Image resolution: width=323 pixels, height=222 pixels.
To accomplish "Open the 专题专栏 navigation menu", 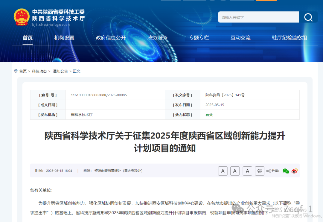I will pos(199,38).
